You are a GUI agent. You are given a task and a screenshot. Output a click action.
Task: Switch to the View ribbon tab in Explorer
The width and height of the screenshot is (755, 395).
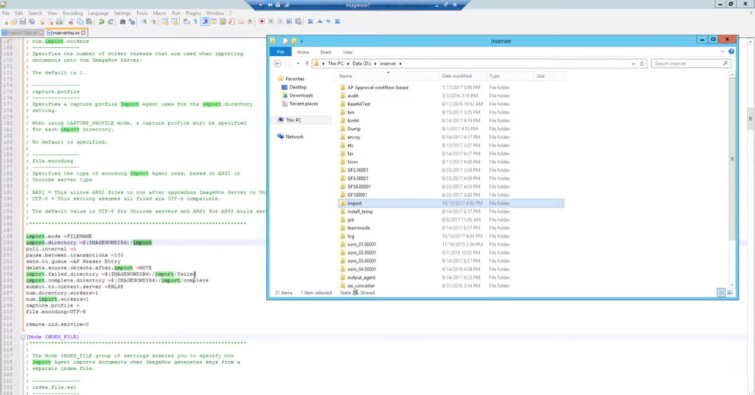click(348, 52)
